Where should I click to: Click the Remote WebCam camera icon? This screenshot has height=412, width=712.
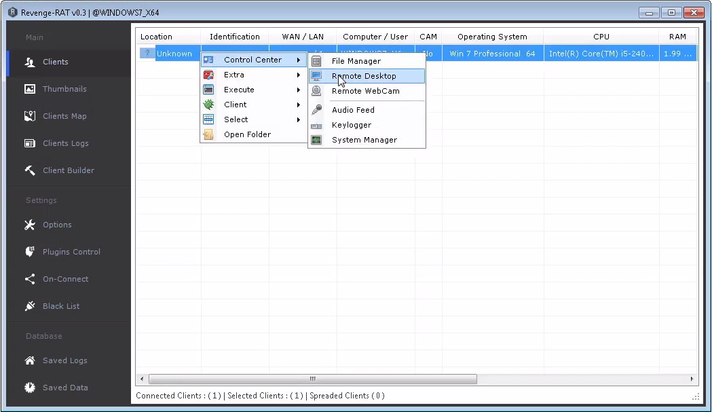316,91
